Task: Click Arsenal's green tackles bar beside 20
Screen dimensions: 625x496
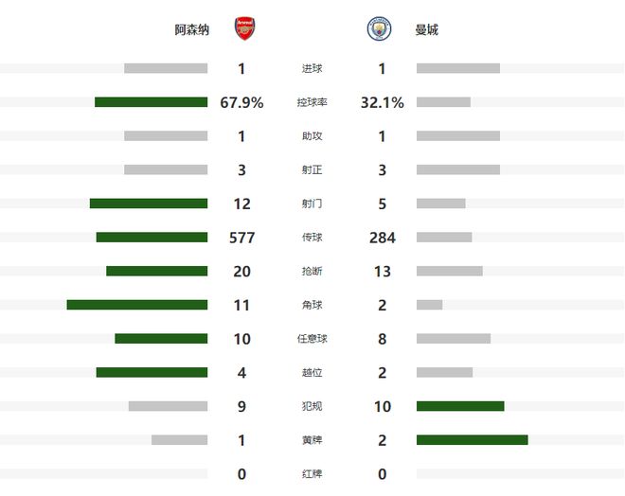Action: [156, 271]
